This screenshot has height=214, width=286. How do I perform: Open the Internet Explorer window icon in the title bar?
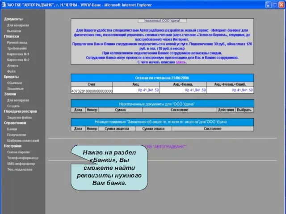coord(4,4)
